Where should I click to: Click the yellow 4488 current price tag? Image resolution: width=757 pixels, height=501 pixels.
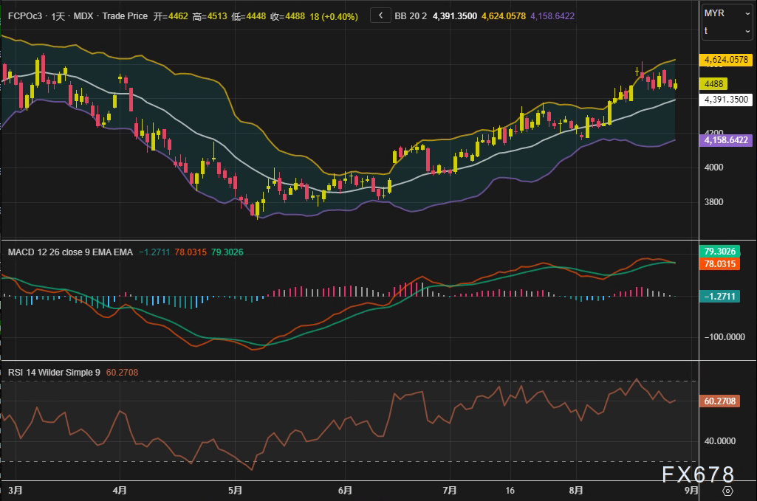pos(716,85)
